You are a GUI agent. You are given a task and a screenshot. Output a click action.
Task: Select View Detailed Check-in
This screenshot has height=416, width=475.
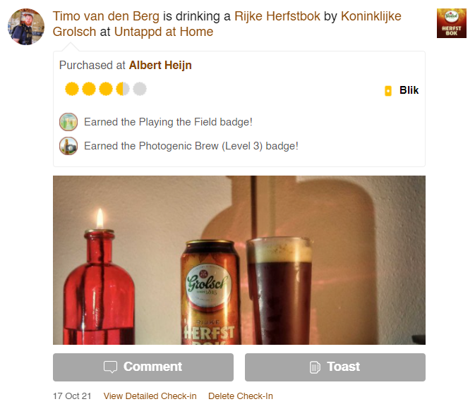(x=150, y=396)
